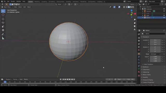Open the Object Constraints tab

[139, 66]
